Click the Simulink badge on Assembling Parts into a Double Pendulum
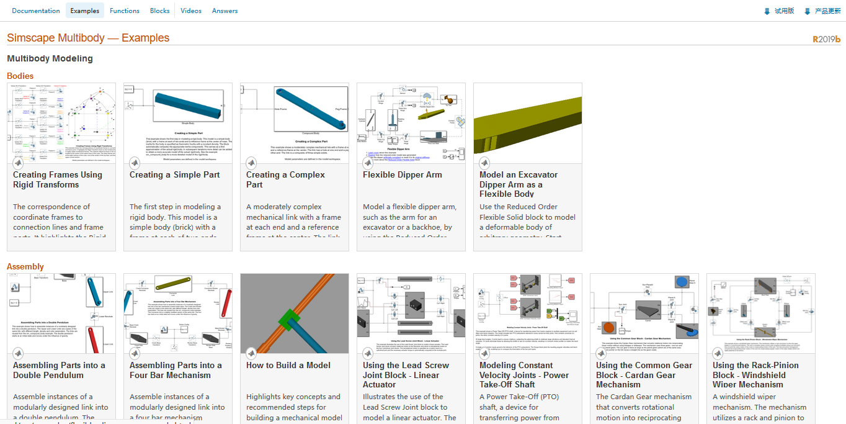The image size is (846, 424). [18, 353]
